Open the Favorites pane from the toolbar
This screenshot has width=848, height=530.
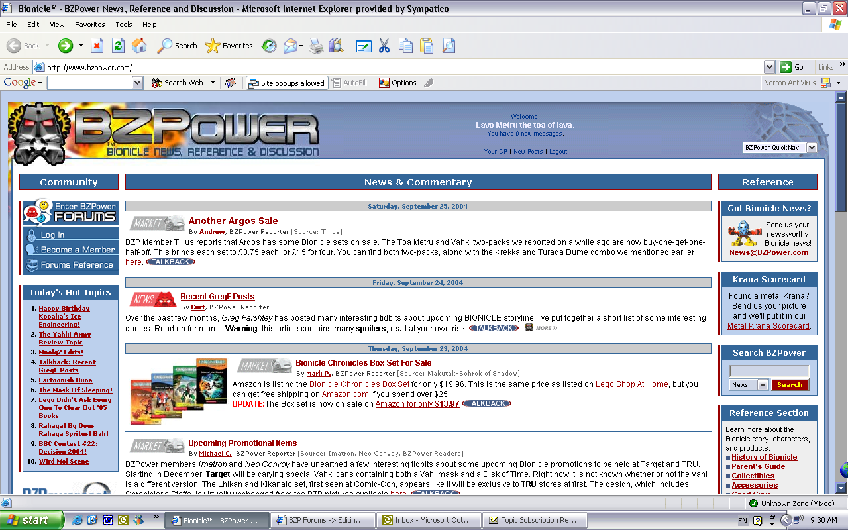pos(229,46)
